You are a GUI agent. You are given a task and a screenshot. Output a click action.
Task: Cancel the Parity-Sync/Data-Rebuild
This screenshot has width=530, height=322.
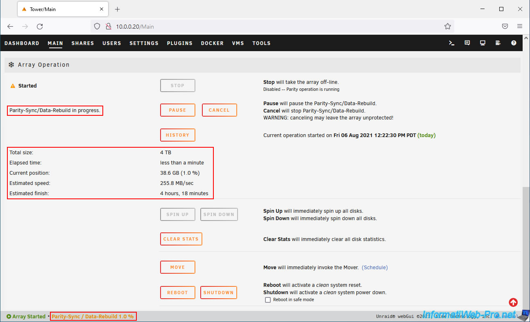(x=219, y=110)
